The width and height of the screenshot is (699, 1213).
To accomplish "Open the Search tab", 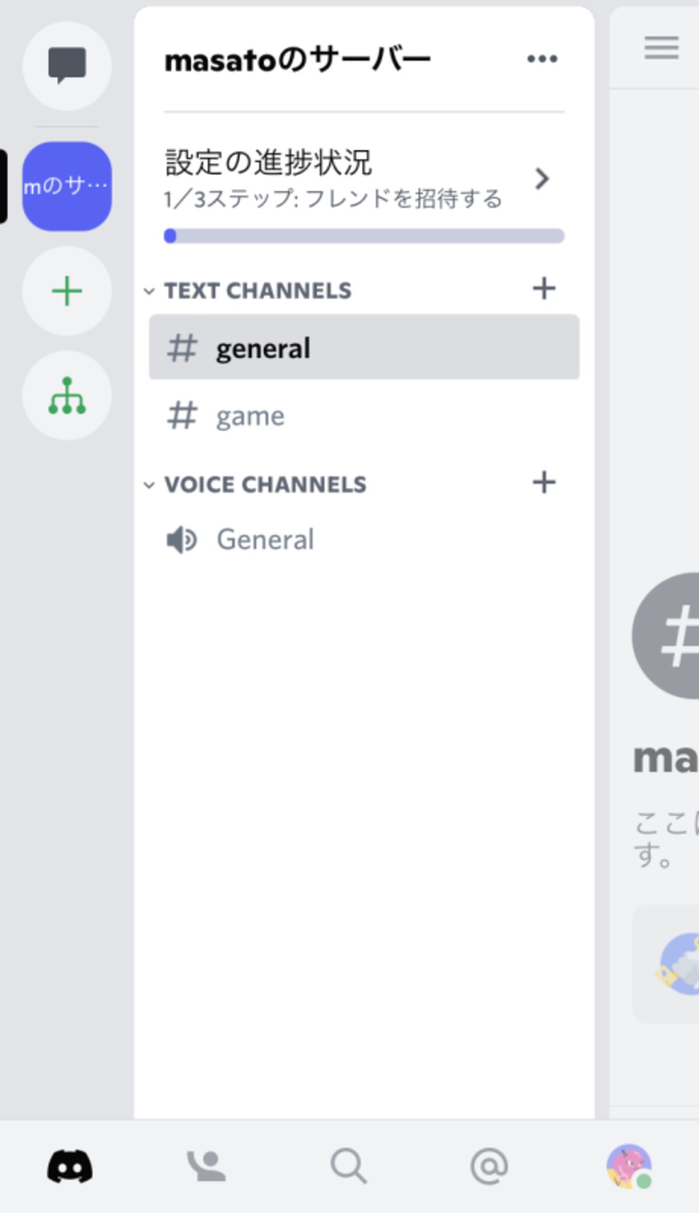I will coord(348,1166).
